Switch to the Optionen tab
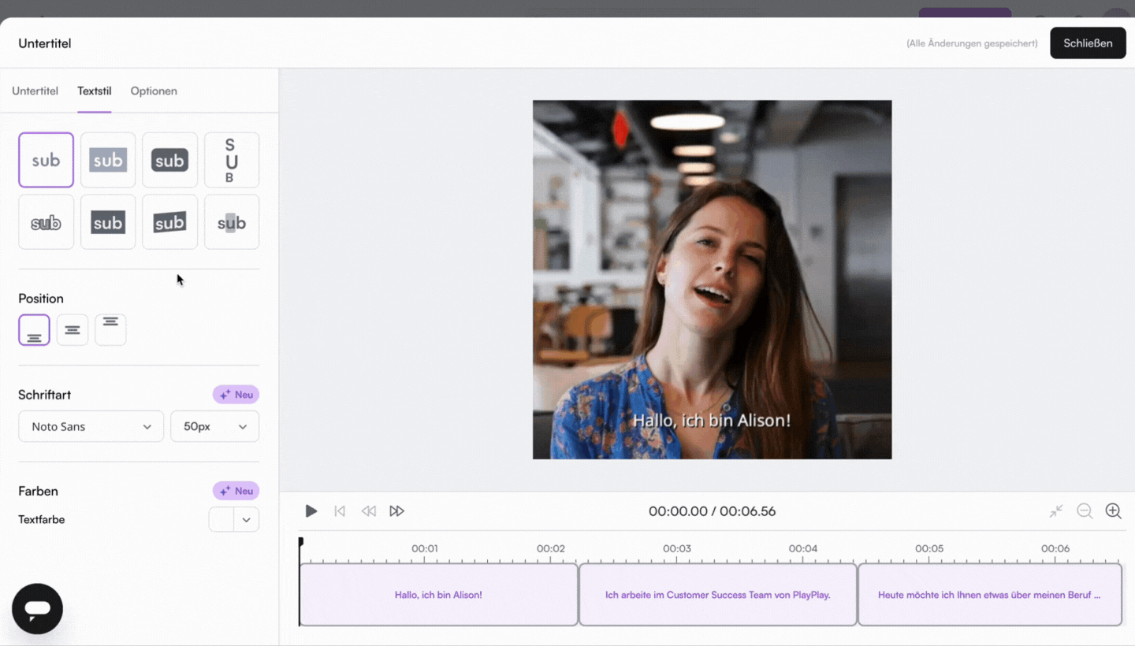 pyautogui.click(x=154, y=91)
